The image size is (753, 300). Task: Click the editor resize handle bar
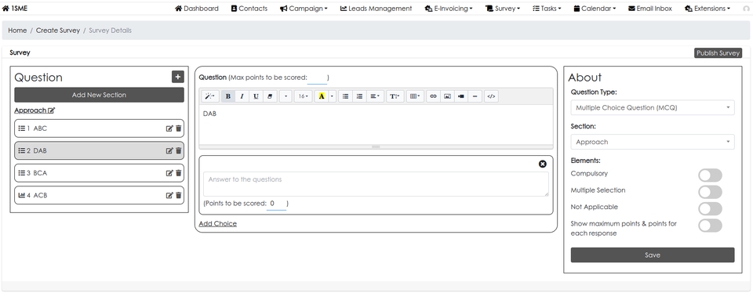(x=376, y=146)
